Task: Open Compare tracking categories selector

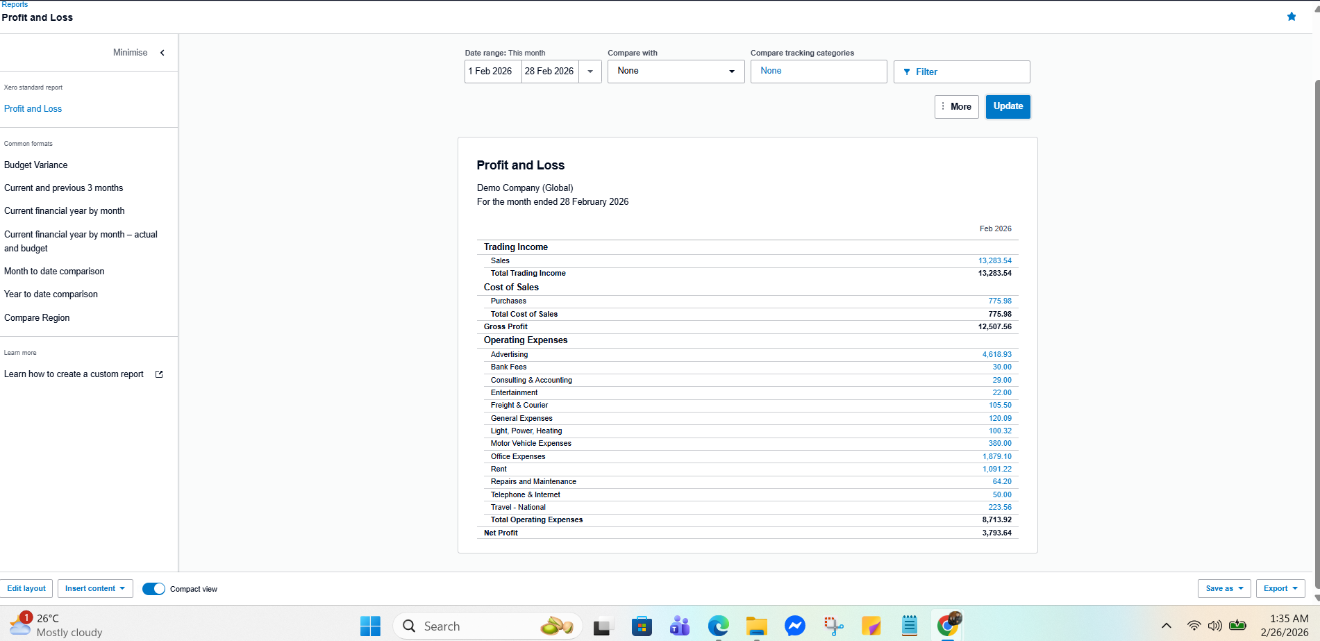Action: [x=819, y=72]
